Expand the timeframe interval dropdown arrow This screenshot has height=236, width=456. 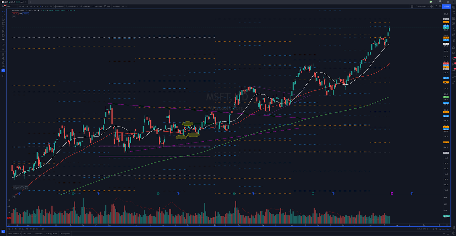pos(48,6)
